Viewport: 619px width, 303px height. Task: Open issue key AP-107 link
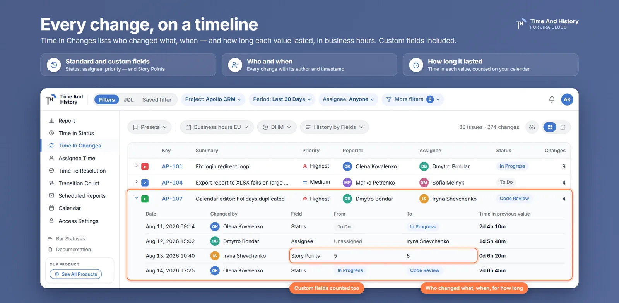[x=172, y=199]
